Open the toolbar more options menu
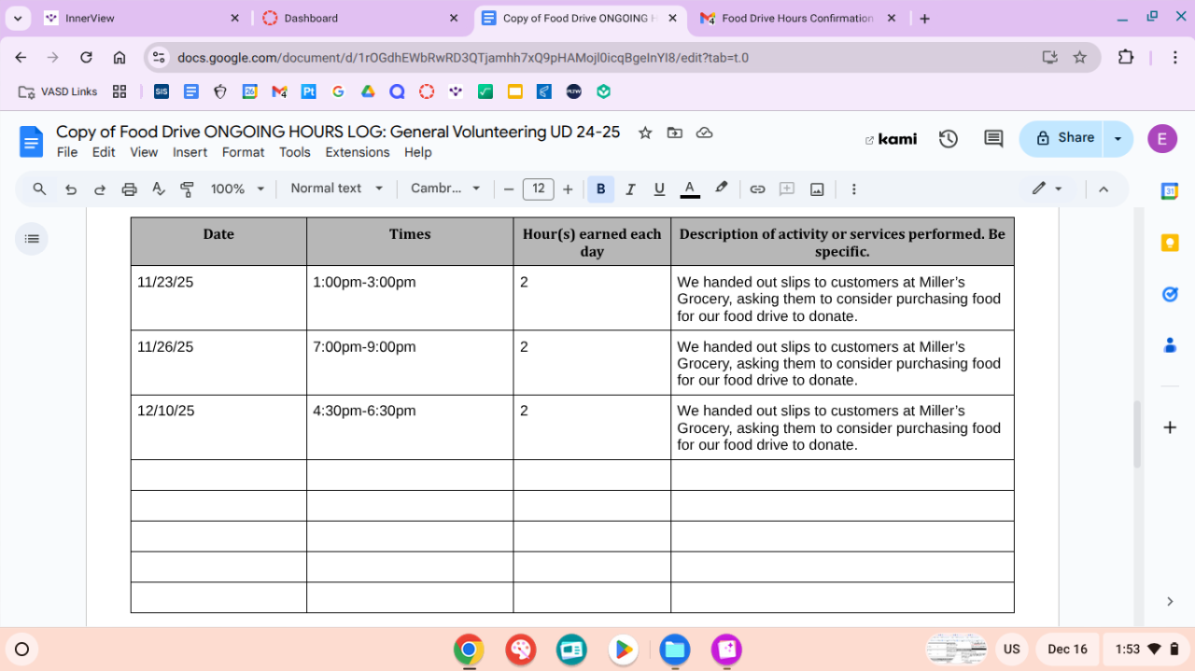This screenshot has width=1195, height=671. pyautogui.click(x=853, y=189)
